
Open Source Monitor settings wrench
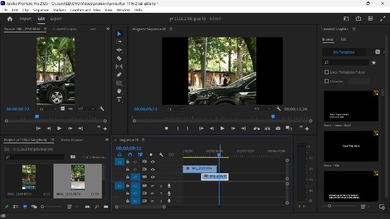pos(102,109)
